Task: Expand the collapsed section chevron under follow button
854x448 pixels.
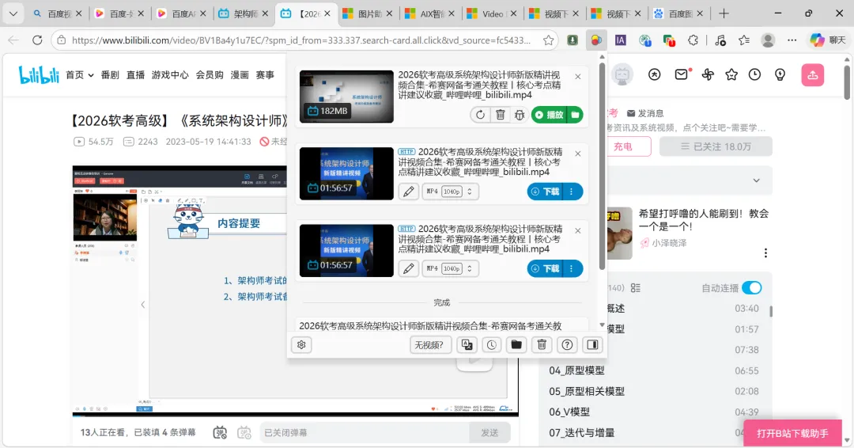Action: 756,180
